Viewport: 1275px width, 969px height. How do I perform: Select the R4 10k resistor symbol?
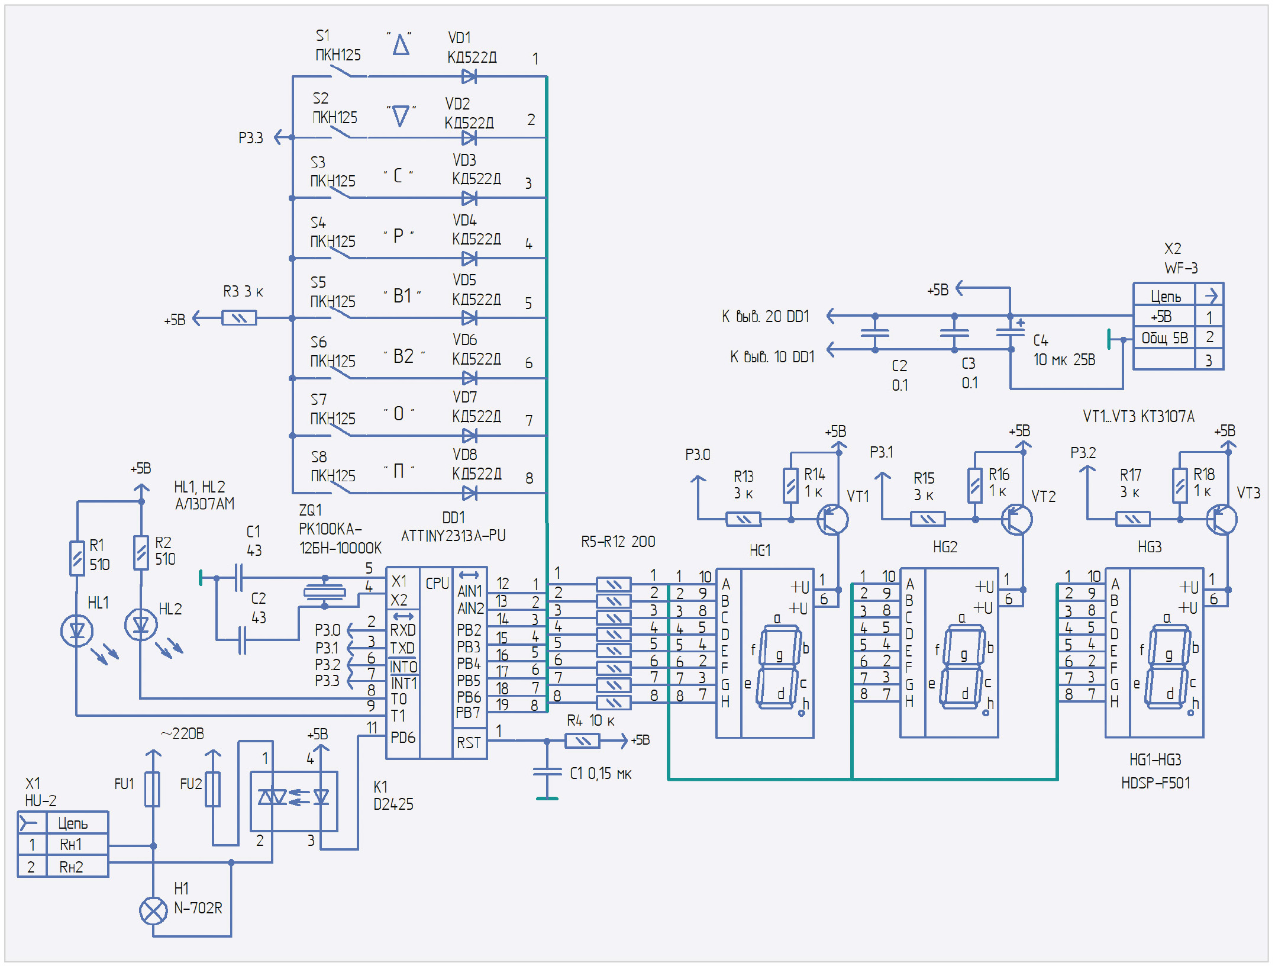582,741
